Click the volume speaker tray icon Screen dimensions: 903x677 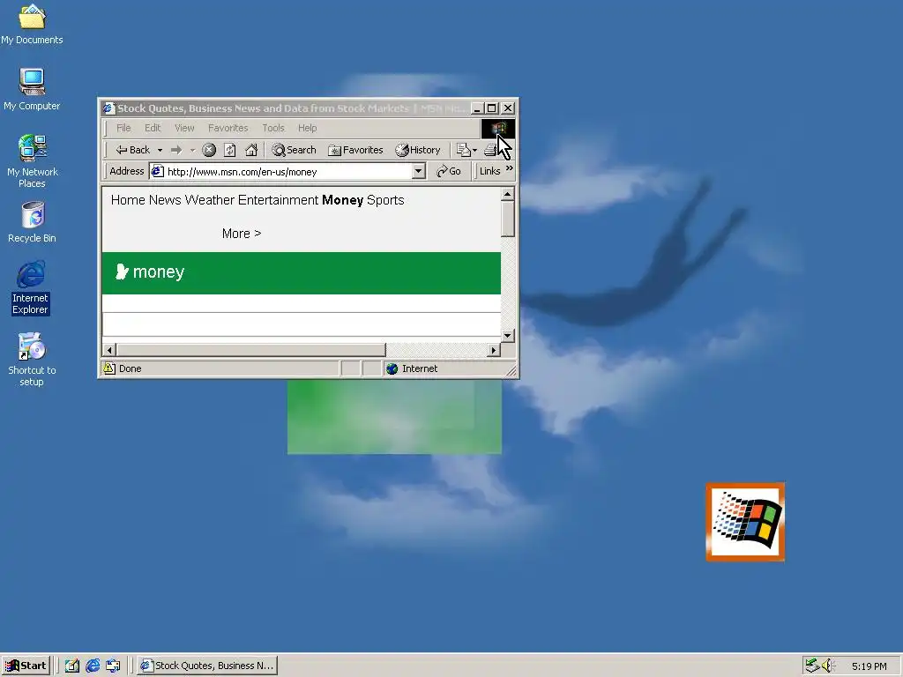pyautogui.click(x=827, y=666)
